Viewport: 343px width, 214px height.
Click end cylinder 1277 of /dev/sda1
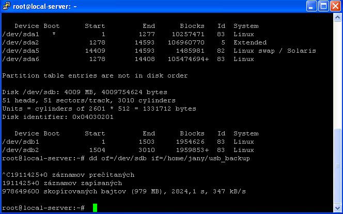pos(147,34)
